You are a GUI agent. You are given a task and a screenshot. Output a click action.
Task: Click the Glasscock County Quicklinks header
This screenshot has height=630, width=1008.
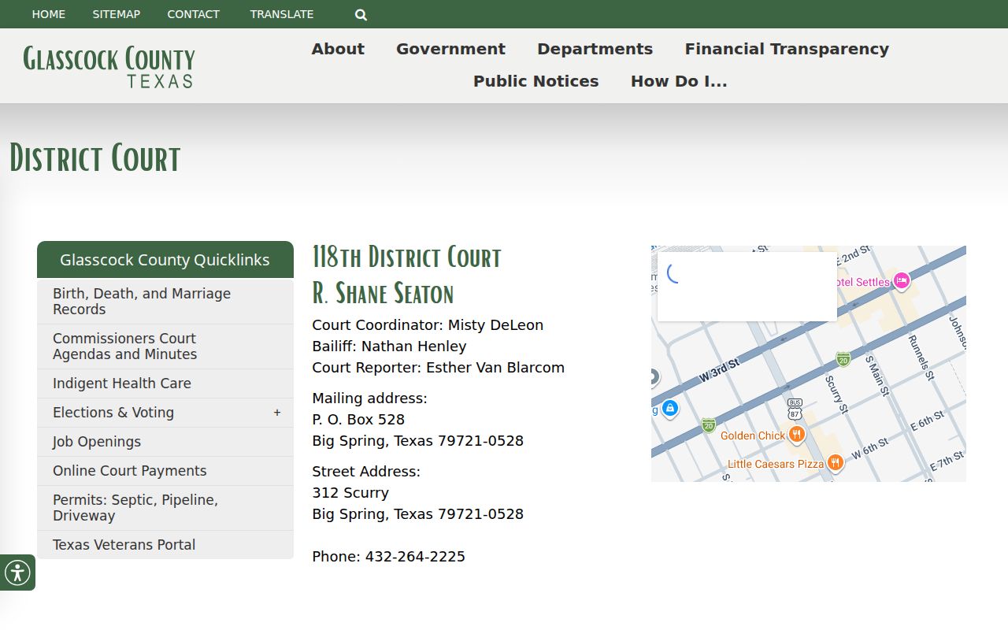(165, 260)
